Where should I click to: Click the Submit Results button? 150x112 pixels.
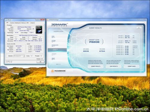coord(96,66)
